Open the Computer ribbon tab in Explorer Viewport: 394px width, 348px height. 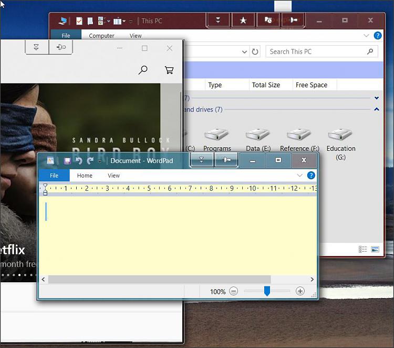coord(101,35)
